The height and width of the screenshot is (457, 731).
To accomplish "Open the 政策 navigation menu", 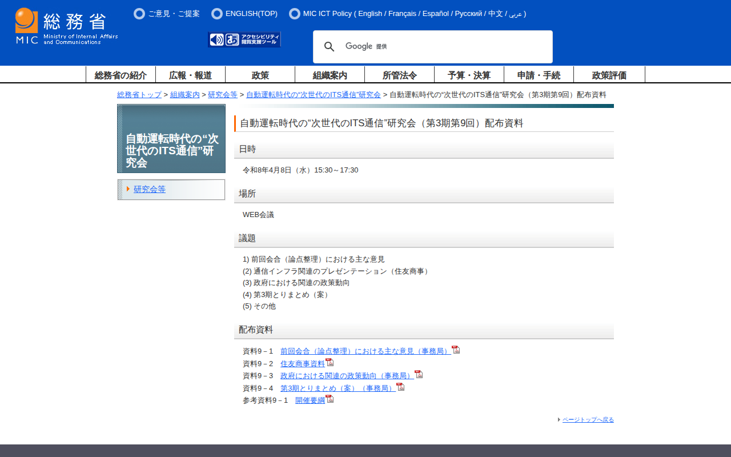I will [259, 74].
